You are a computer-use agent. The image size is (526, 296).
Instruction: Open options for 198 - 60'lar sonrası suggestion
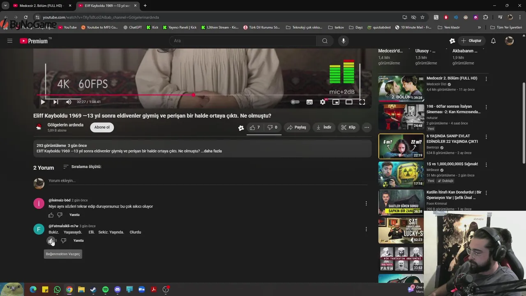click(x=486, y=107)
